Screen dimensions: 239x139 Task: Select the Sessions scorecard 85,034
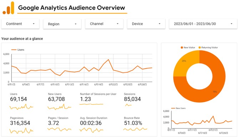pos(132,99)
